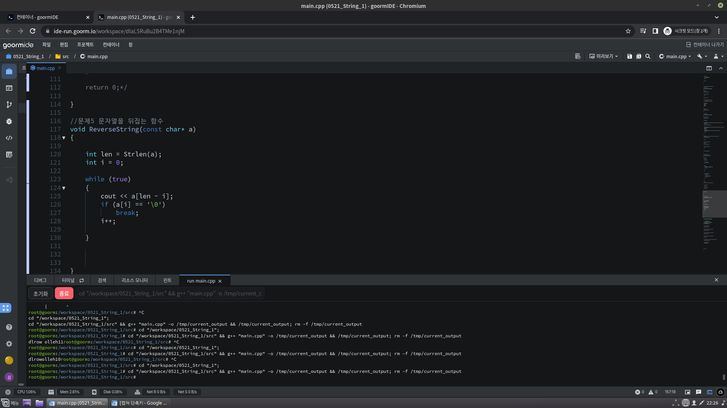Viewport: 727px width, 408px height.
Task: Click 컨테이너 나가기 exit link
Action: (x=705, y=45)
